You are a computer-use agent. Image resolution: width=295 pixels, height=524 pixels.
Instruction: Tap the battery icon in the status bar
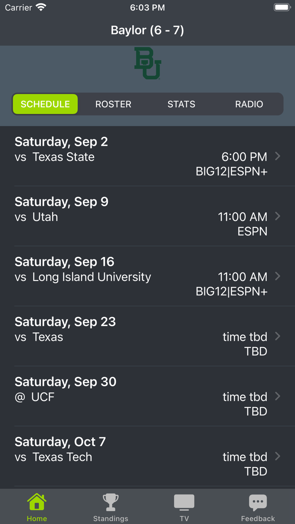281,7
